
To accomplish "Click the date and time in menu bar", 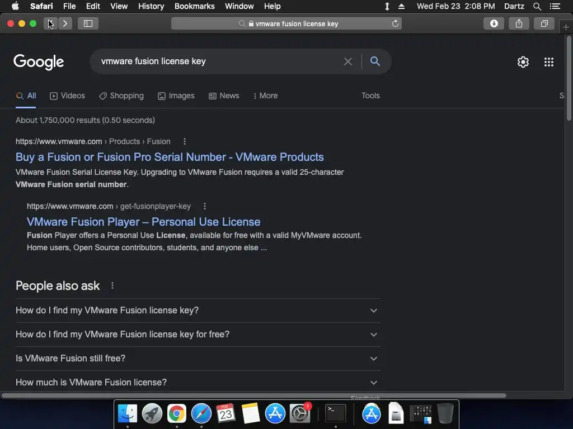I will pos(455,6).
